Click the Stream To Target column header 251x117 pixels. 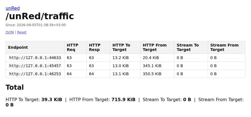coord(191,47)
